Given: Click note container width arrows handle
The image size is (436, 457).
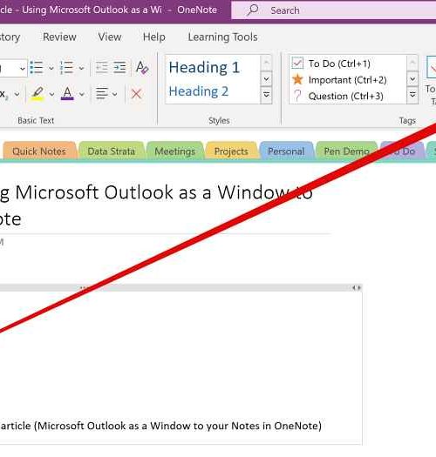Looking at the screenshot, I should [x=357, y=288].
